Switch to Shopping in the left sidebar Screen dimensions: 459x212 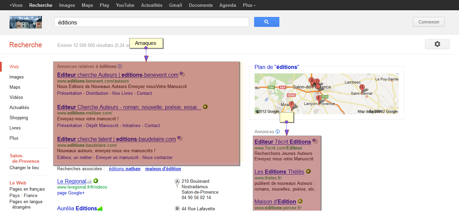pyautogui.click(x=19, y=118)
